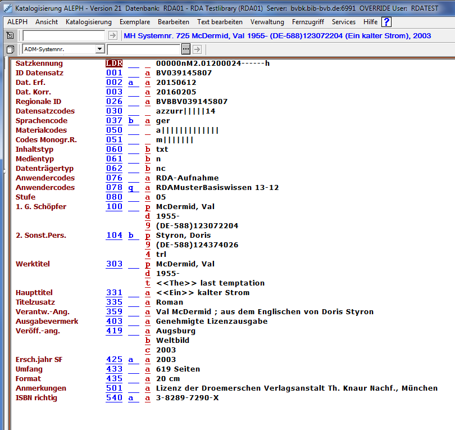Click the ALEPH application icon in title bar
The height and width of the screenshot is (430, 455).
tap(7, 7)
